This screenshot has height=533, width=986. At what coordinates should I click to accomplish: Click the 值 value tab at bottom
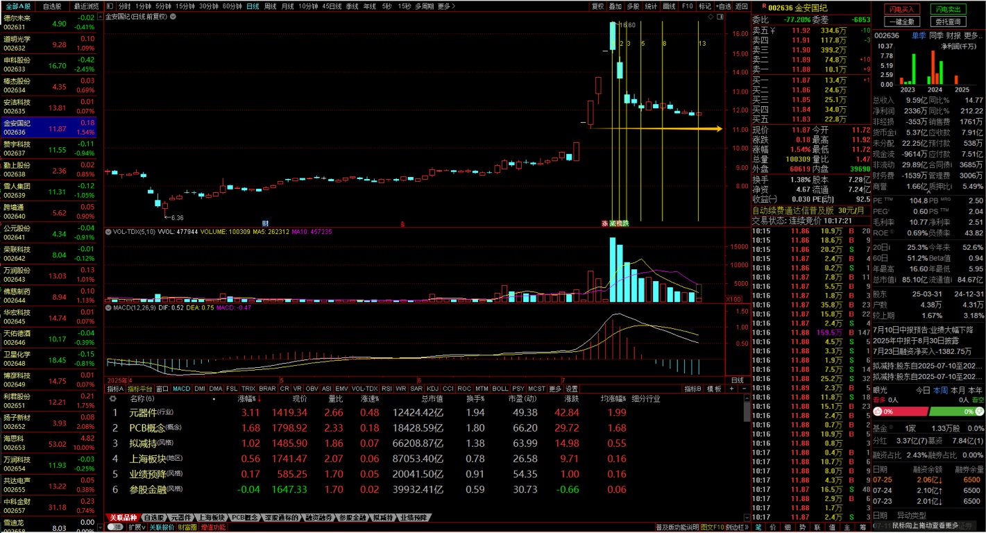click(832, 527)
